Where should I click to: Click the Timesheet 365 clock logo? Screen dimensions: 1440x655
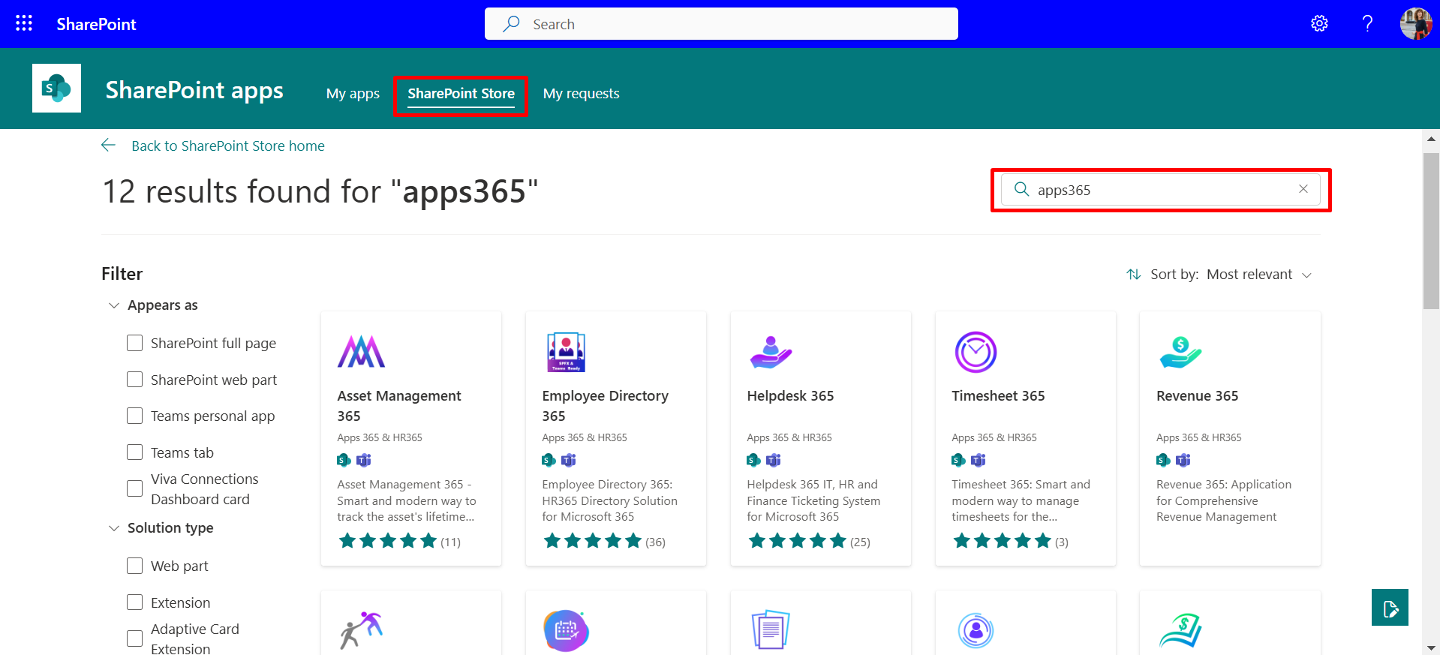coord(976,352)
